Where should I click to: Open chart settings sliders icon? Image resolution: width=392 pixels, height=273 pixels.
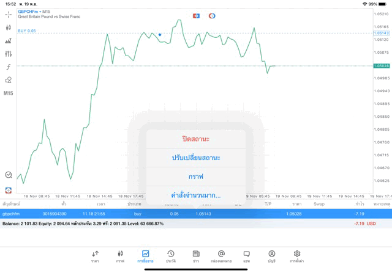[x=9, y=54]
